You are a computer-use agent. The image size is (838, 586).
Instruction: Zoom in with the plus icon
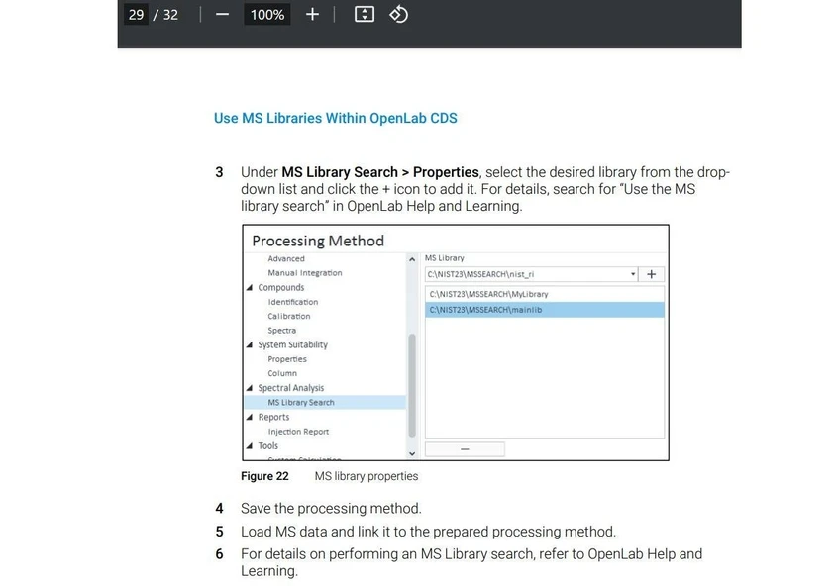[x=310, y=14]
